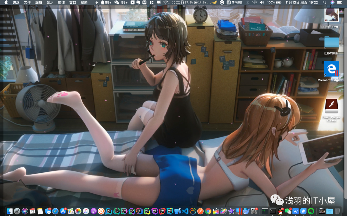This screenshot has height=216, width=347.
Task: Open the App Store in the Dock
Action: pyautogui.click(x=63, y=211)
